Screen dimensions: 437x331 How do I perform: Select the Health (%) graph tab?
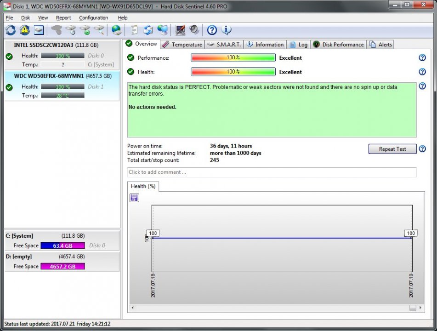tap(143, 186)
